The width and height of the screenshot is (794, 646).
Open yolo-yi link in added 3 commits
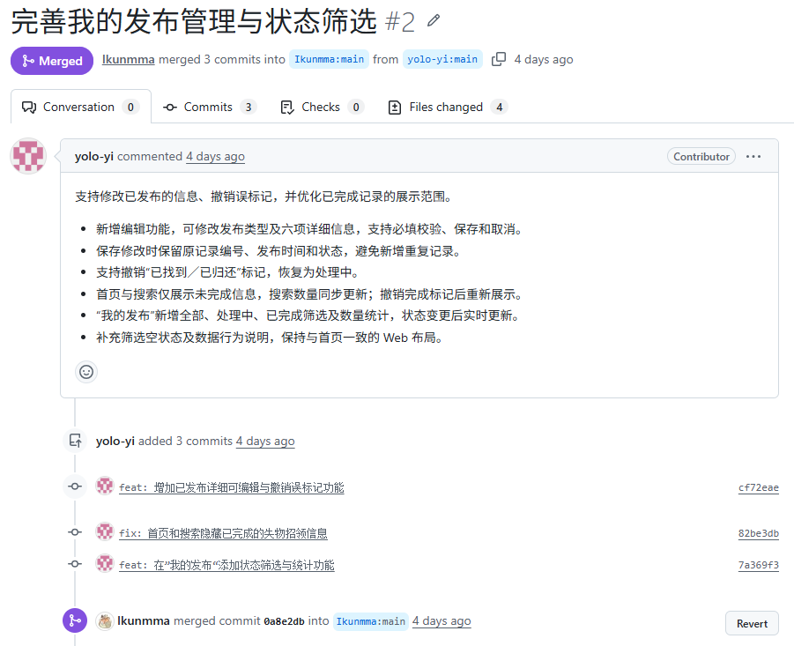coord(115,441)
